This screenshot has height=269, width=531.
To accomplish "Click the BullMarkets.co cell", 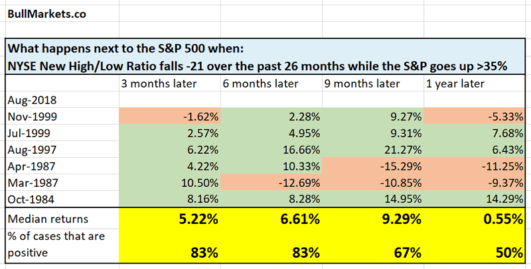I will coord(42,13).
